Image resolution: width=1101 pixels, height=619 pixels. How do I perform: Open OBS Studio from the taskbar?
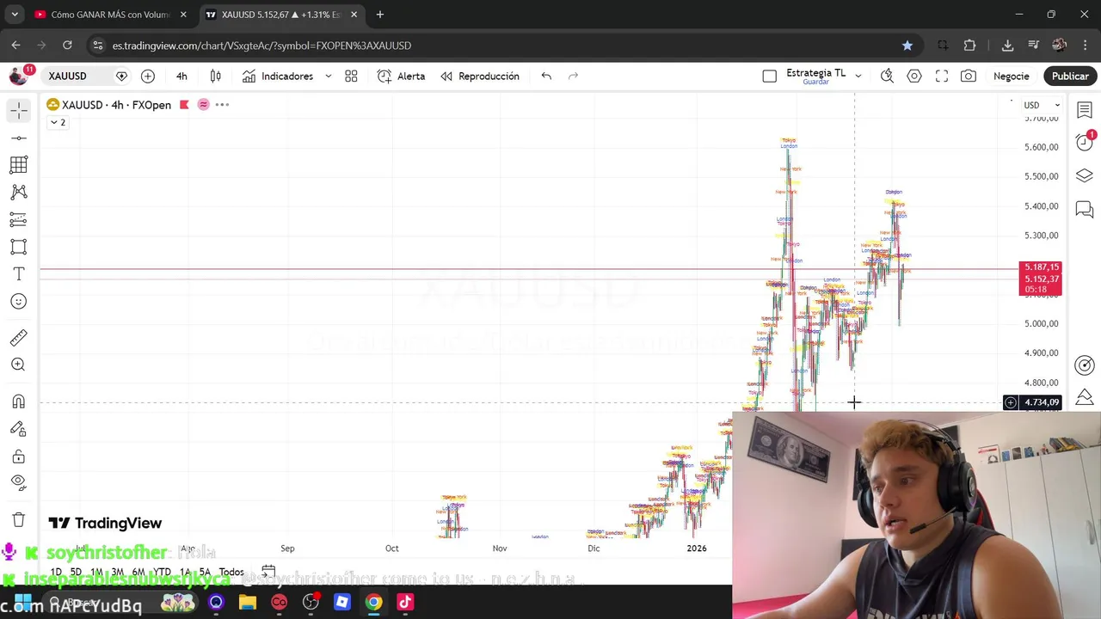(311, 602)
